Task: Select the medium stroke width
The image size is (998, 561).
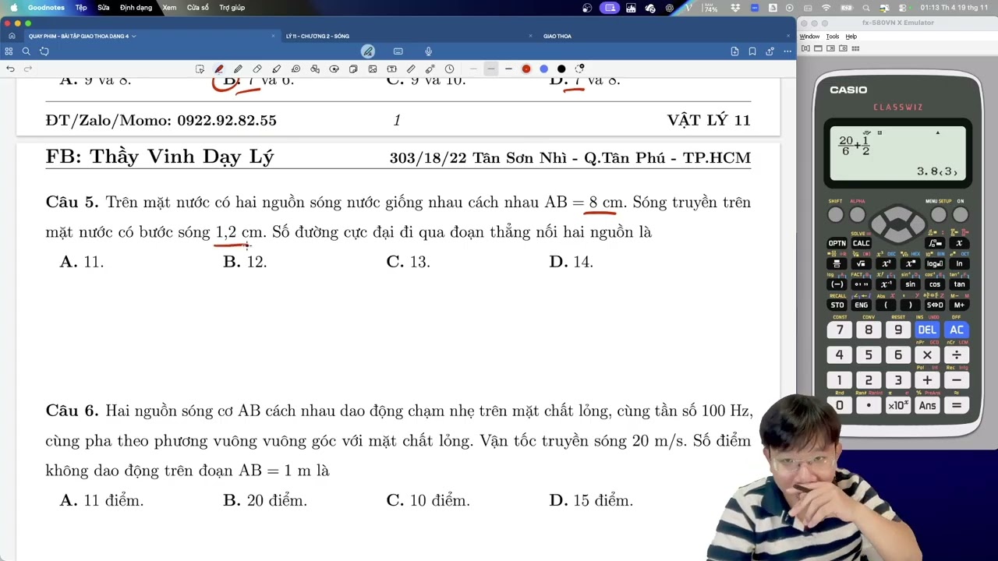Action: [490, 69]
